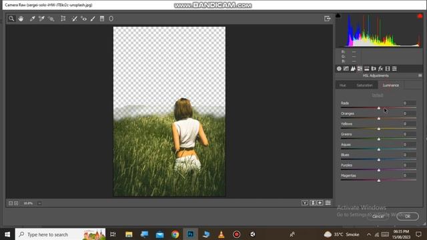The width and height of the screenshot is (427, 240).
Task: Click the Oranges luminance slider handle
Action: coord(379,119)
